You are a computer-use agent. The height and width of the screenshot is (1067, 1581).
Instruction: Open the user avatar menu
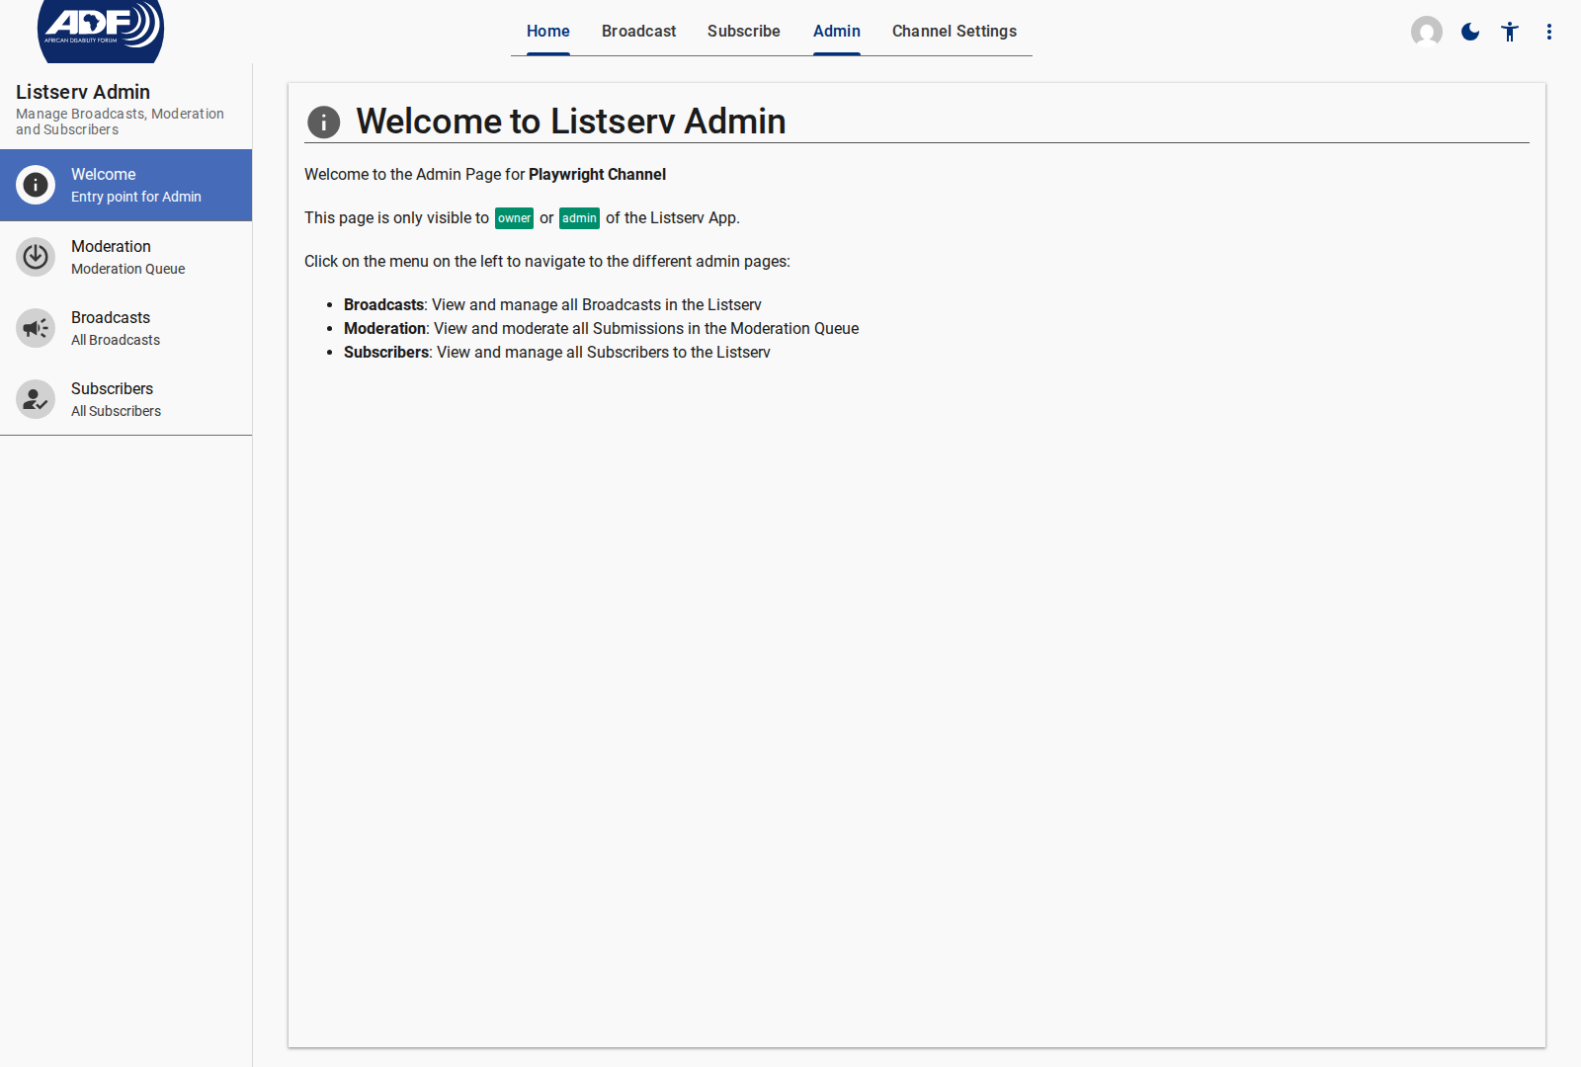[1427, 32]
